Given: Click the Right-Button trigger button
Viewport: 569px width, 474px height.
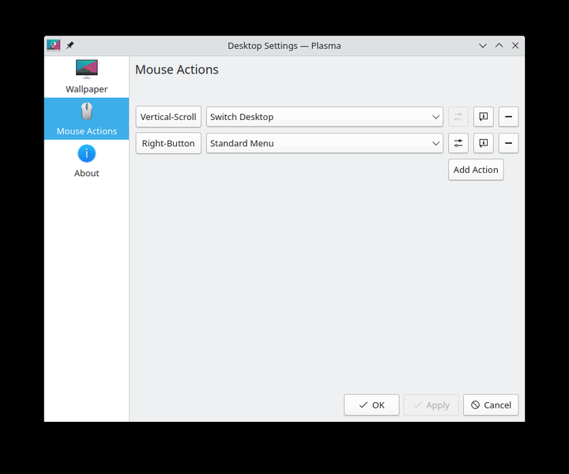Looking at the screenshot, I should pyautogui.click(x=168, y=143).
